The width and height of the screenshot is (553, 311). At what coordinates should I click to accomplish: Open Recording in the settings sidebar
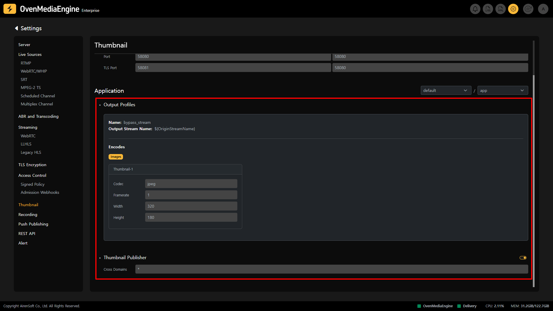(28, 215)
